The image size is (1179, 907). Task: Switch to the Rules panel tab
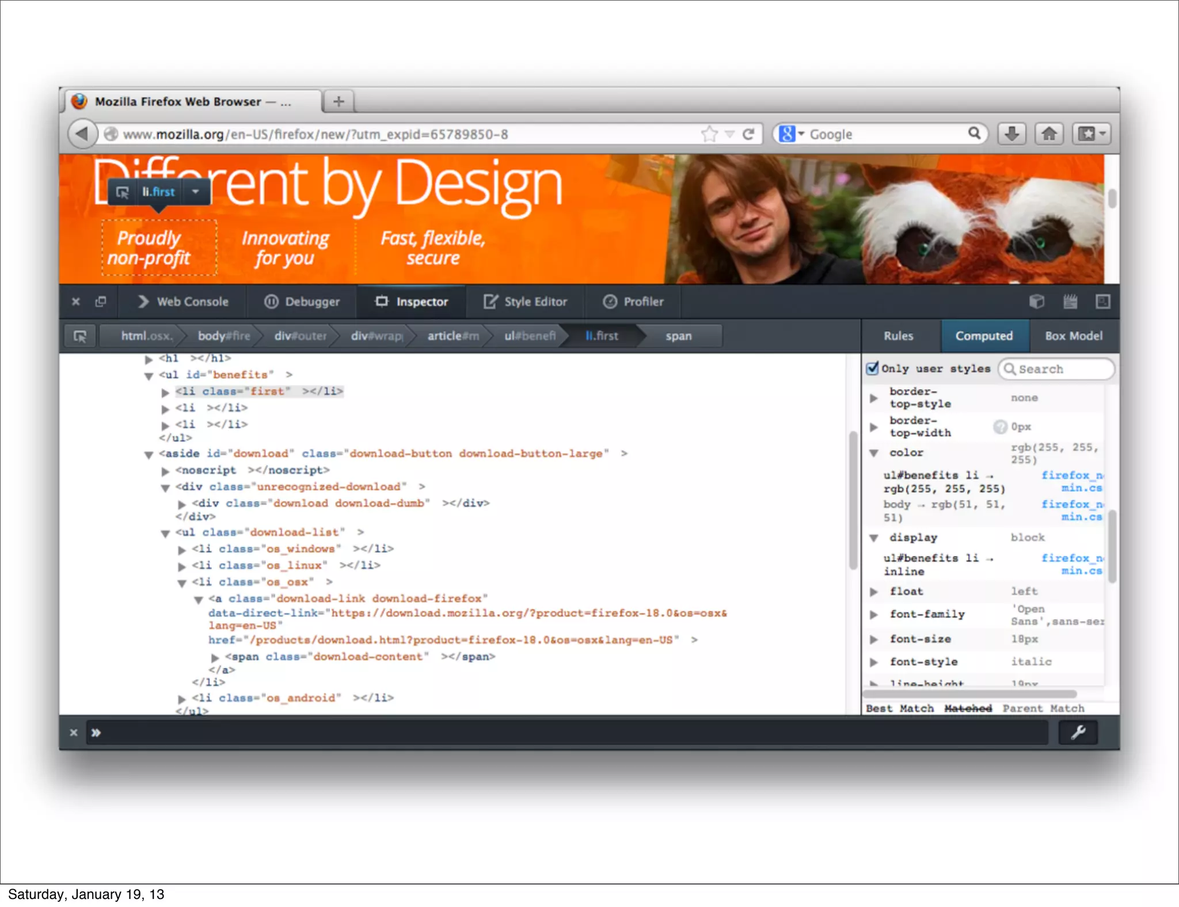[x=898, y=336]
